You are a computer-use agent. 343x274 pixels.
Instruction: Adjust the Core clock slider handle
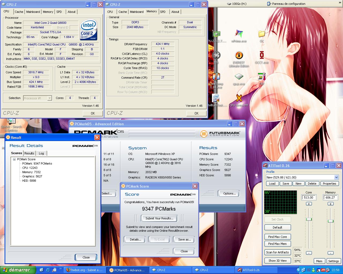[309, 219]
